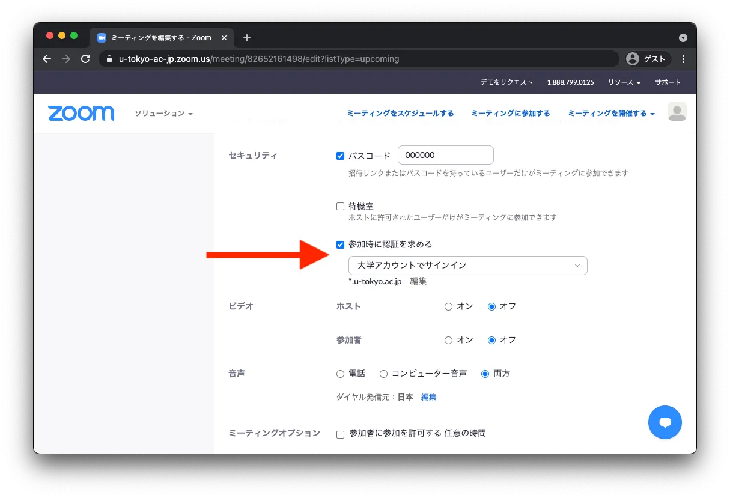This screenshot has height=498, width=730.
Task: Click the passcode input field
Action: 445,155
